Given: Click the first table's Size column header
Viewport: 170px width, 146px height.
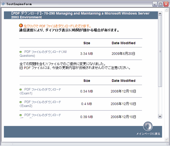Looking at the screenshot, I should (87, 43).
